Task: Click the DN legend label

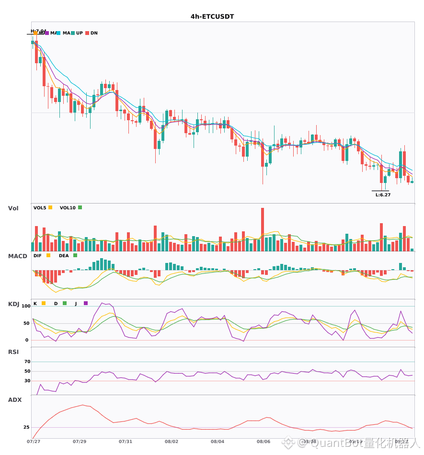Action: coord(94,33)
